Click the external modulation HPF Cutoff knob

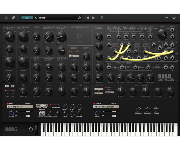tap(120, 91)
